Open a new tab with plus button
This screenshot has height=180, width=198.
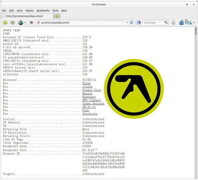(57, 16)
